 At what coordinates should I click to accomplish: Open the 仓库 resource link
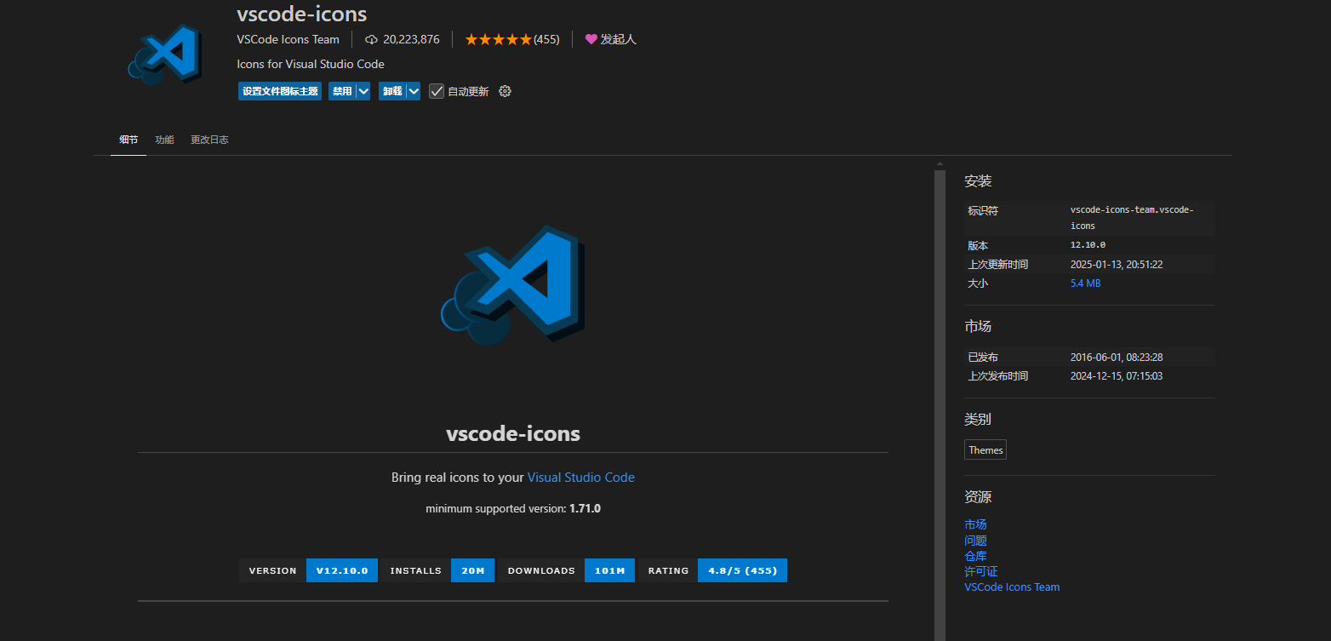pos(975,556)
